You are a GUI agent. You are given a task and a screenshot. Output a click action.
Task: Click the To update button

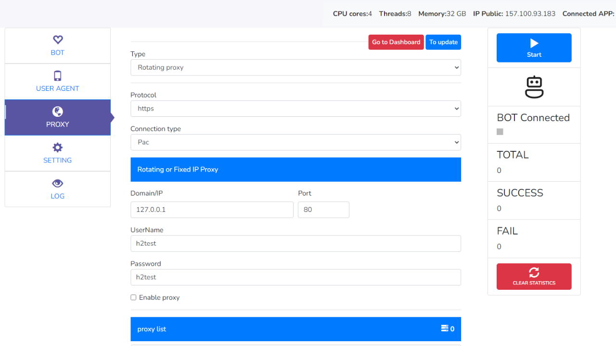tap(443, 42)
